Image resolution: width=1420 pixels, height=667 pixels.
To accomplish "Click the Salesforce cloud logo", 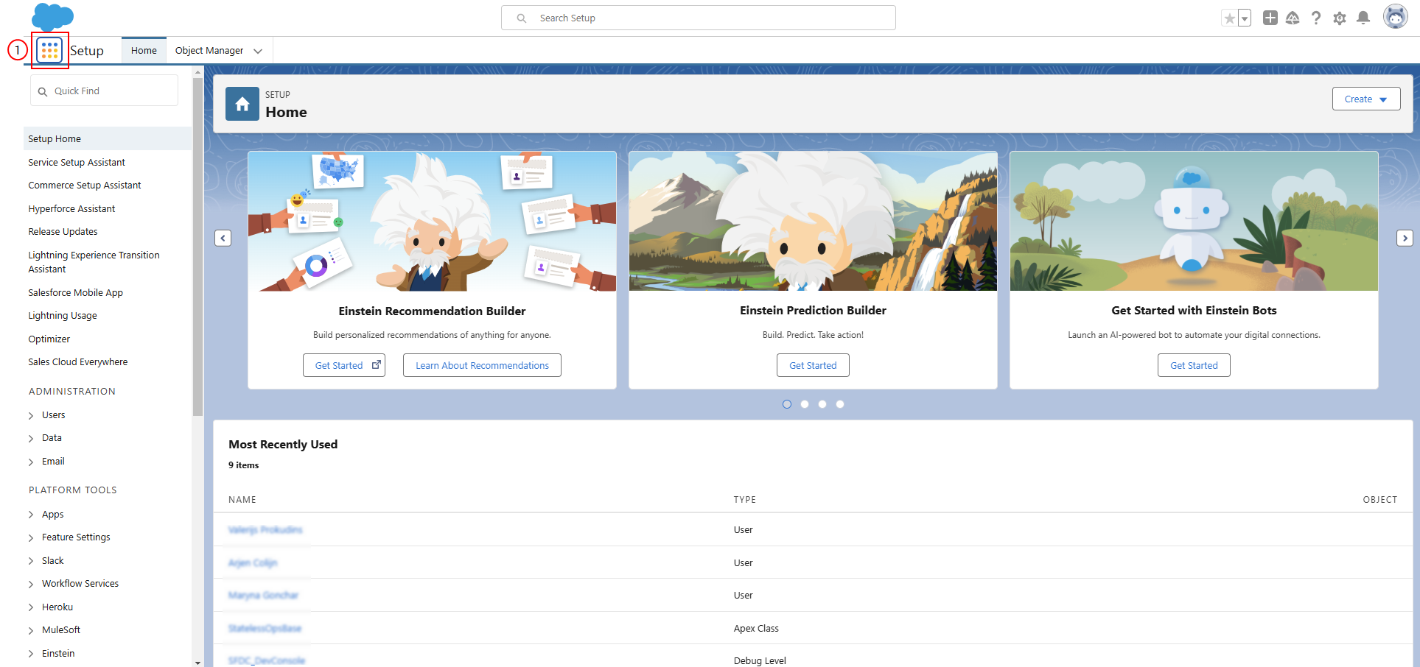I will pos(53,17).
